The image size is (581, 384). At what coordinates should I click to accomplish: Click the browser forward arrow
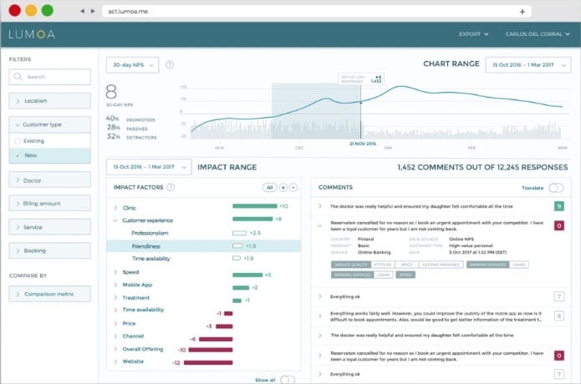(x=93, y=11)
